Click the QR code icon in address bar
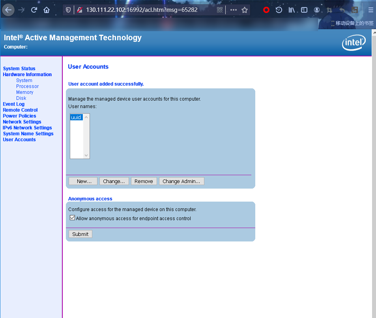Viewport: 376px width, 318px height. (220, 10)
